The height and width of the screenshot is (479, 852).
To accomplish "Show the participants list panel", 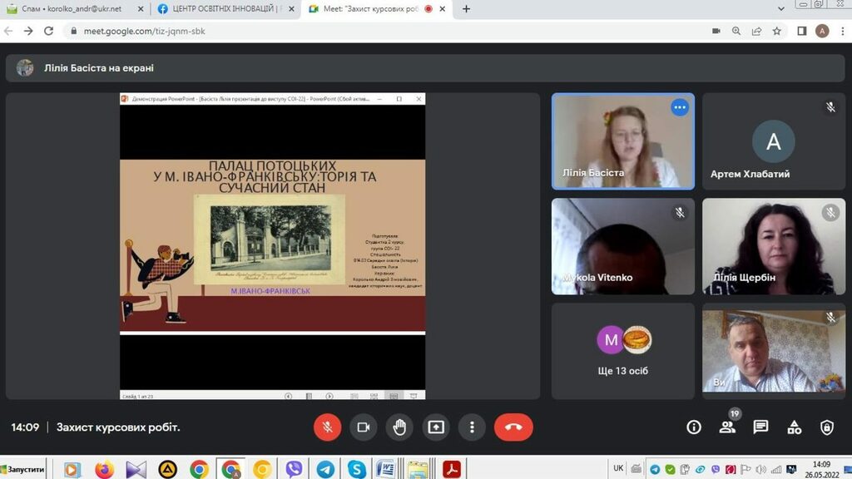I will [x=727, y=427].
